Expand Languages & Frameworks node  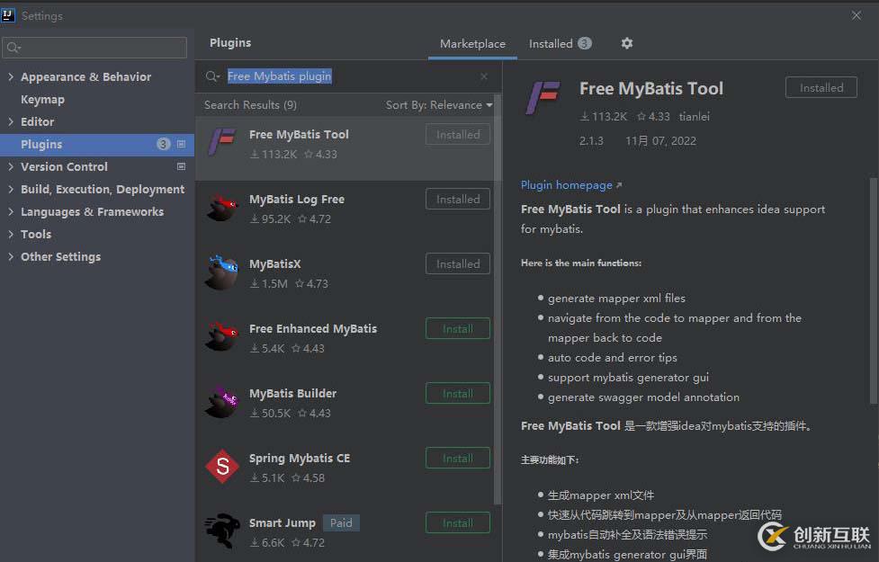coord(11,211)
